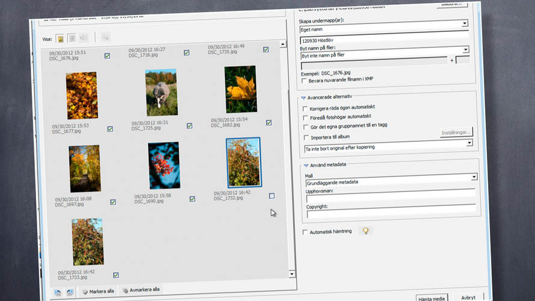Click the Upphovsman text field

tap(391, 196)
